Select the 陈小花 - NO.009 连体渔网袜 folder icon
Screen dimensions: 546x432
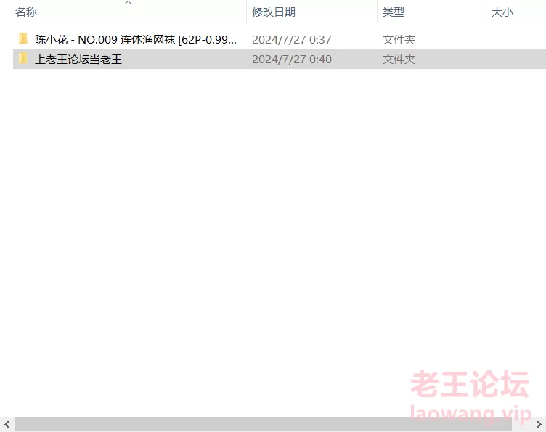23,39
